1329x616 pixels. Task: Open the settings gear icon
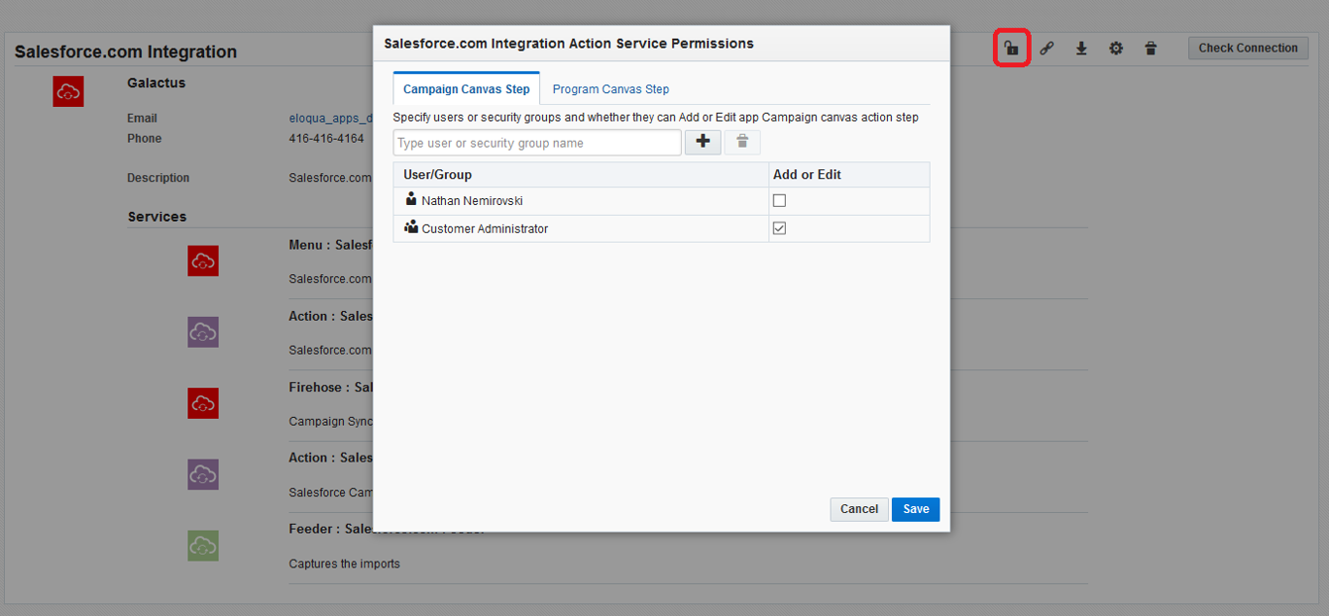tap(1116, 49)
